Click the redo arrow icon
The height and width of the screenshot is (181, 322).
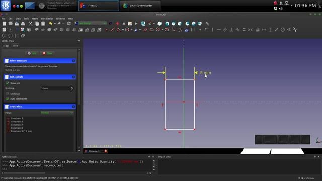pos(59,24)
